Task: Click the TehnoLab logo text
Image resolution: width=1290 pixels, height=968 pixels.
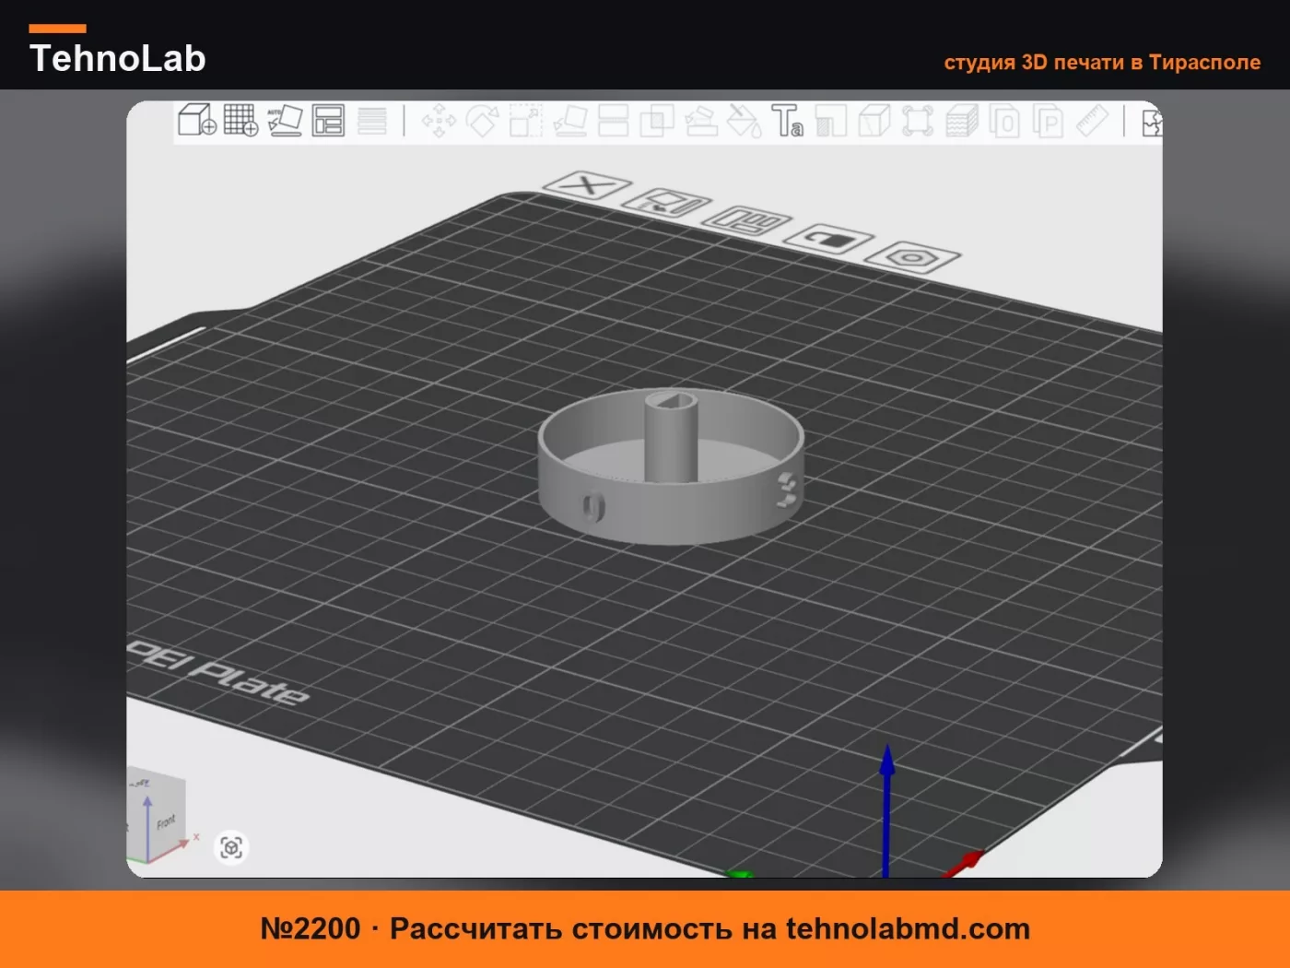Action: pos(118,58)
